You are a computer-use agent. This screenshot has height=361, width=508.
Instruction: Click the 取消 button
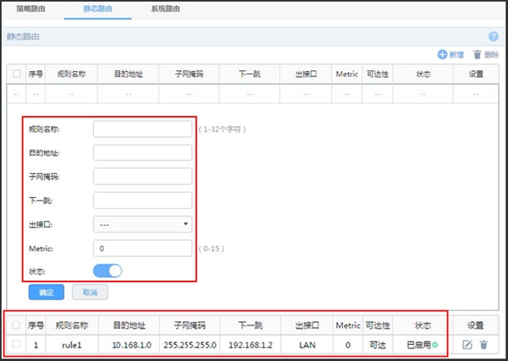pos(90,293)
